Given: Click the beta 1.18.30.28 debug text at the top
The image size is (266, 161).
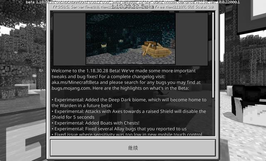Looking at the screenshot, I should pos(133,2).
